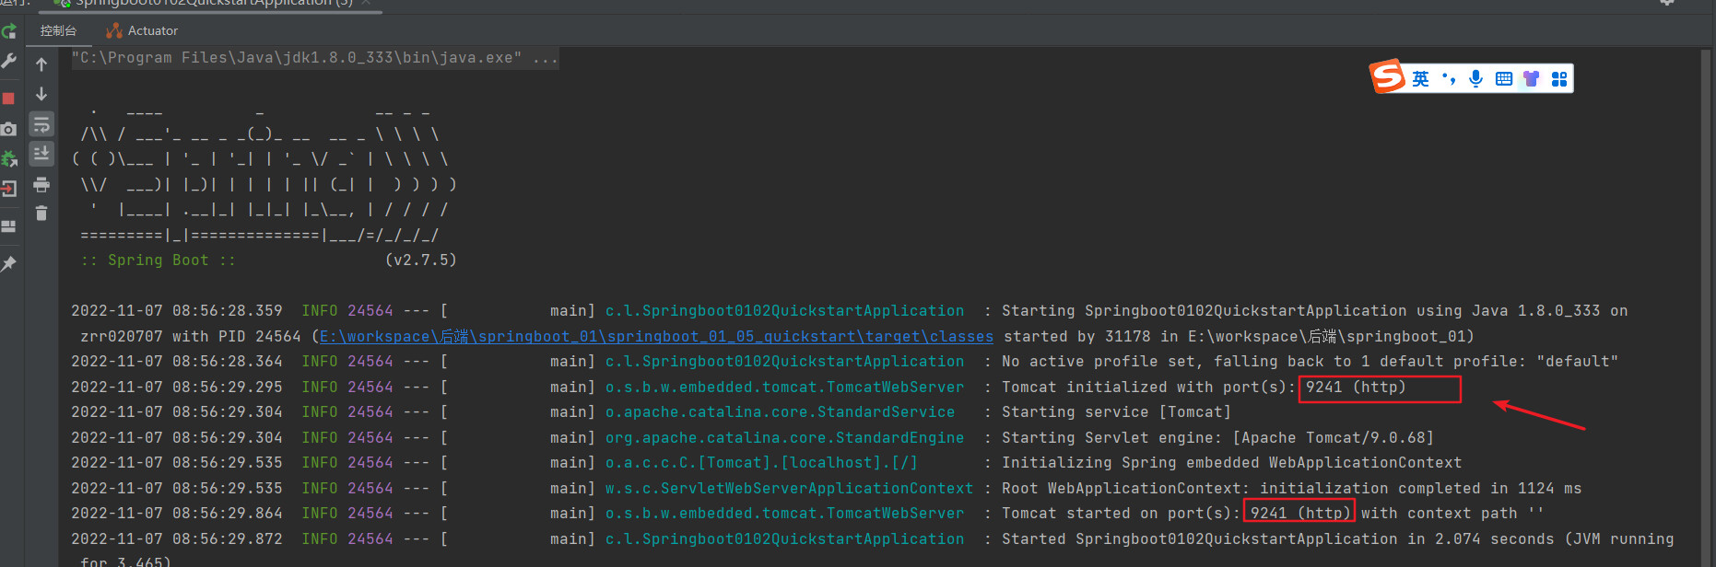1716x567 pixels.
Task: Jump up the stack trace with up arrow
Action: (41, 64)
